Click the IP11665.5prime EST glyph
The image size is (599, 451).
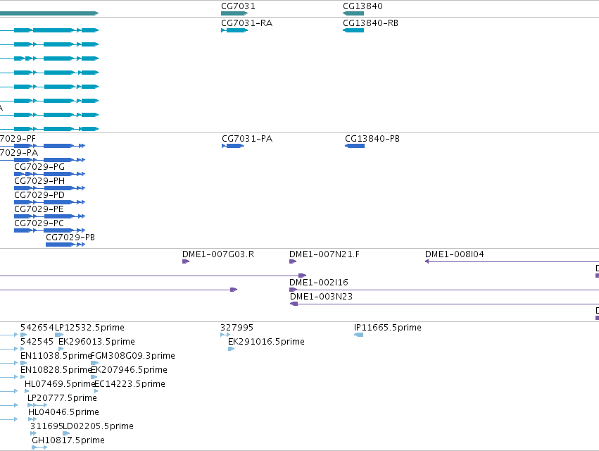click(359, 335)
